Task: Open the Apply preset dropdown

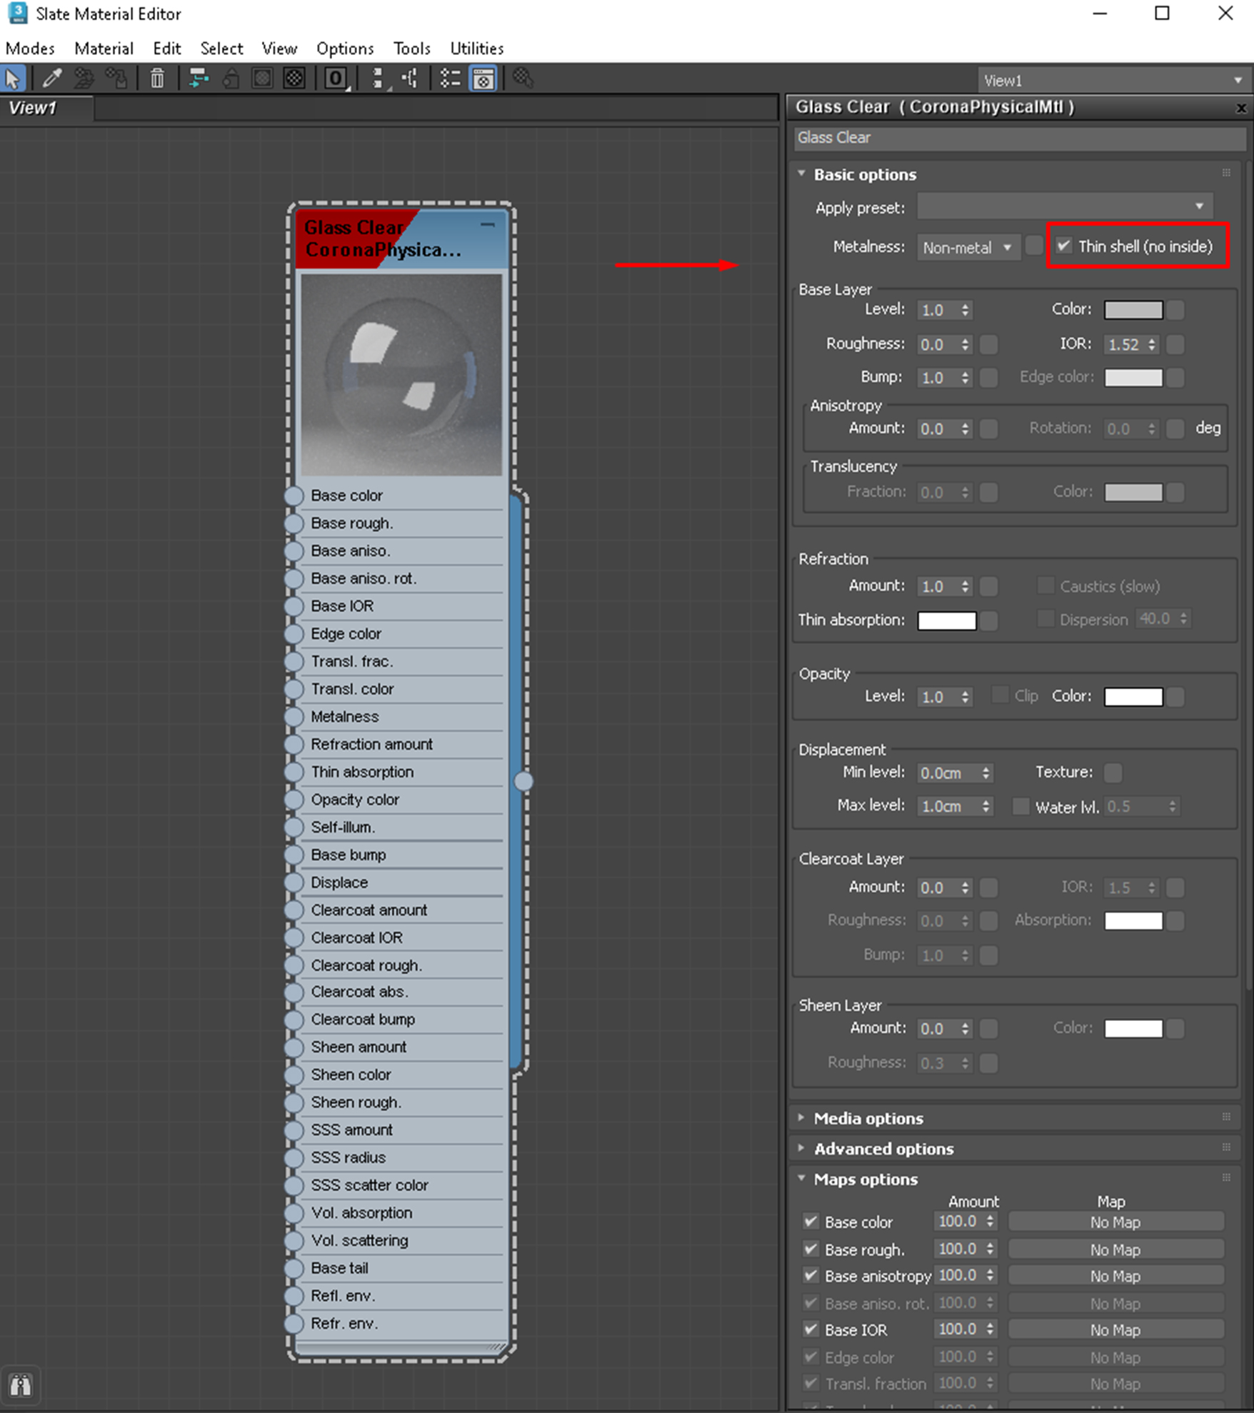Action: [x=1064, y=207]
